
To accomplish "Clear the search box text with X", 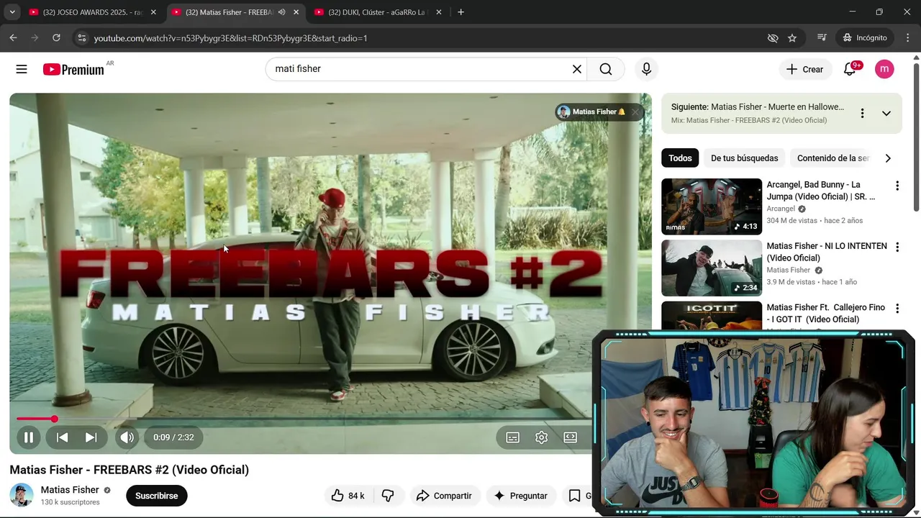I will pos(577,69).
